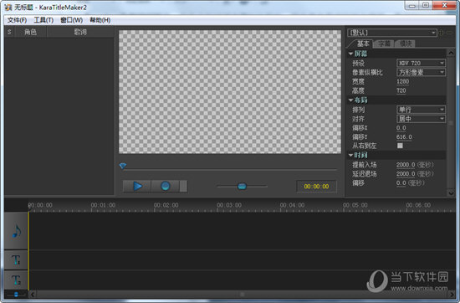The image size is (460, 303).
Task: Collapse the 屏幕 section
Action: pyautogui.click(x=350, y=54)
